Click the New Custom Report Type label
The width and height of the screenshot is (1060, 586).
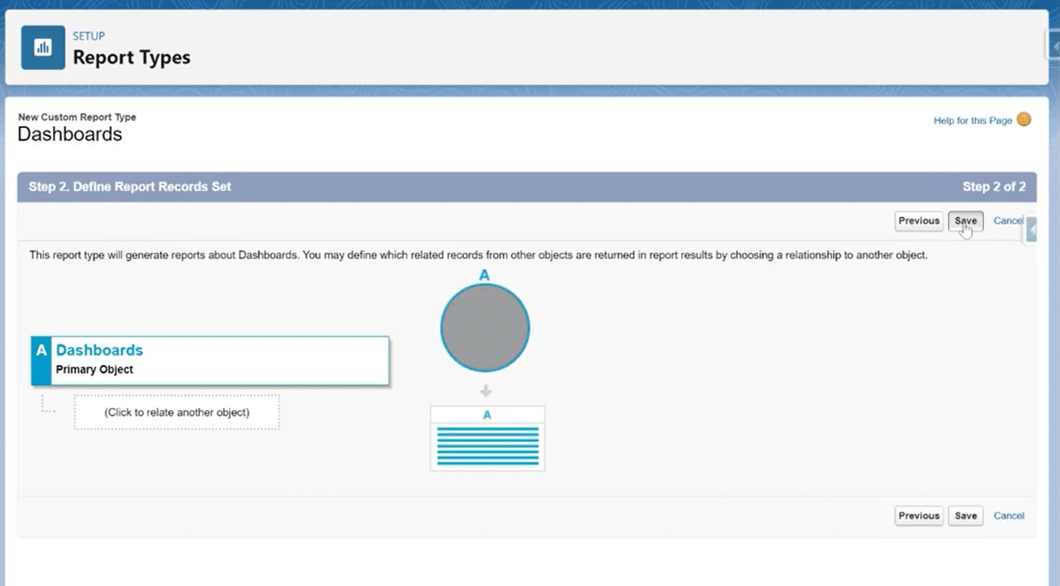click(77, 117)
